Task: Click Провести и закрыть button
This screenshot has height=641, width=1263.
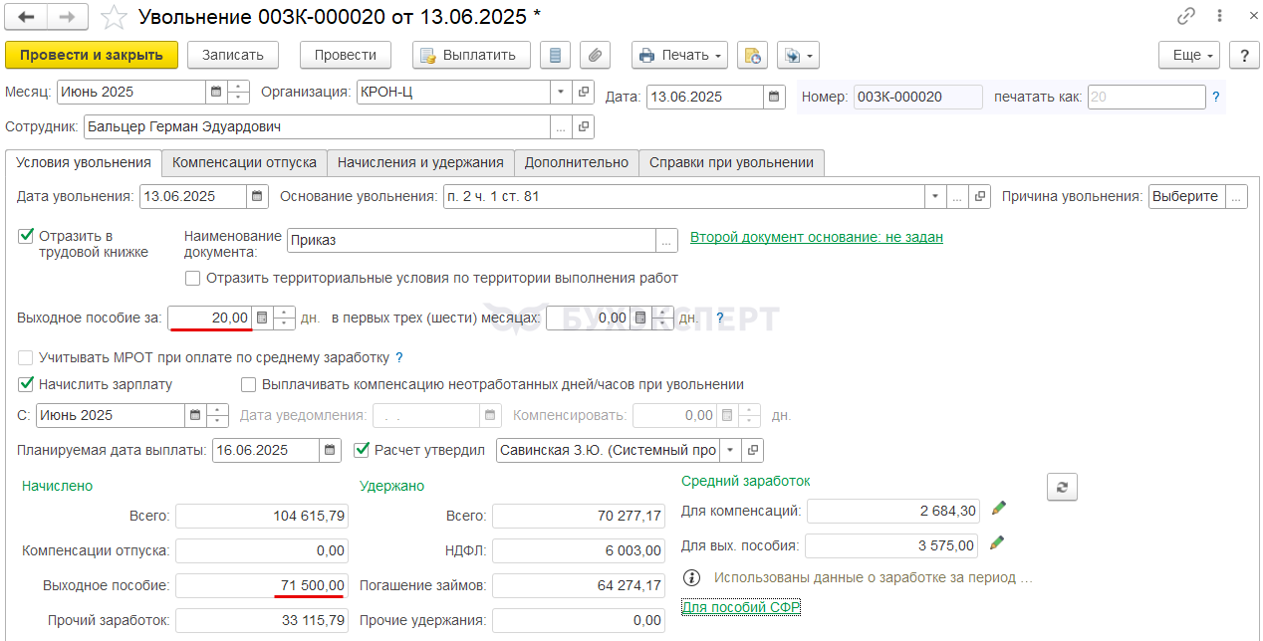Action: pos(92,55)
